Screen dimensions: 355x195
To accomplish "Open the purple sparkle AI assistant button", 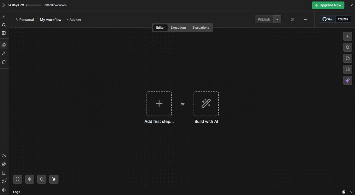I will point(348,80).
